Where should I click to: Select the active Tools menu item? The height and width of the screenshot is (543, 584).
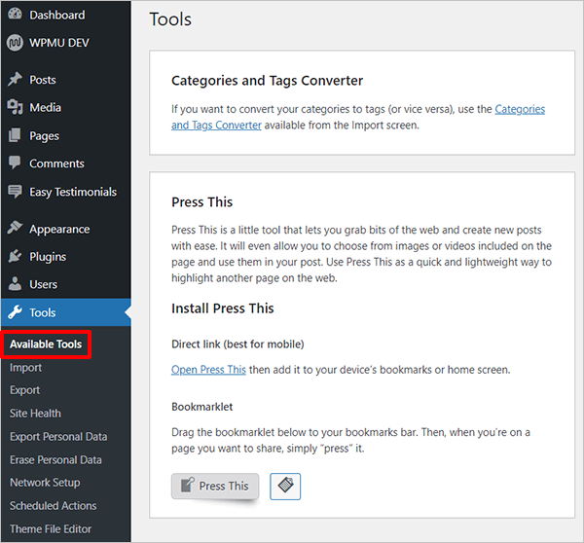point(66,312)
